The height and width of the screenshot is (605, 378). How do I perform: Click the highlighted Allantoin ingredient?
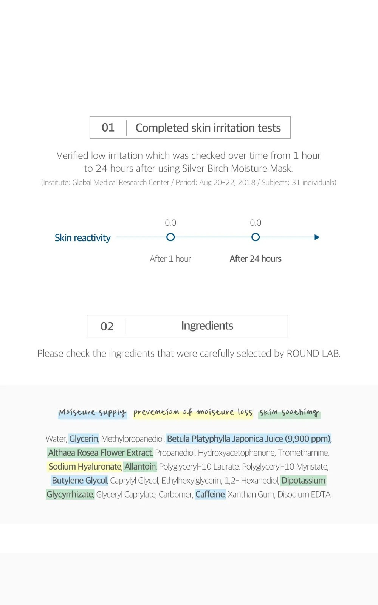pyautogui.click(x=140, y=467)
